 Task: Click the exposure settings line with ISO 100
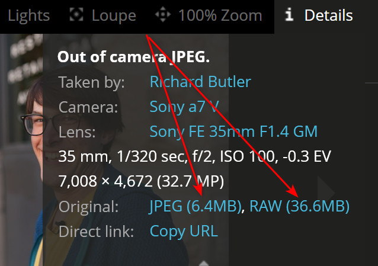[x=194, y=156]
